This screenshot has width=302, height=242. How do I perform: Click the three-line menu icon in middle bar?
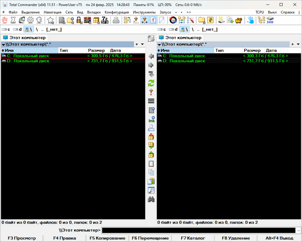[x=151, y=101]
